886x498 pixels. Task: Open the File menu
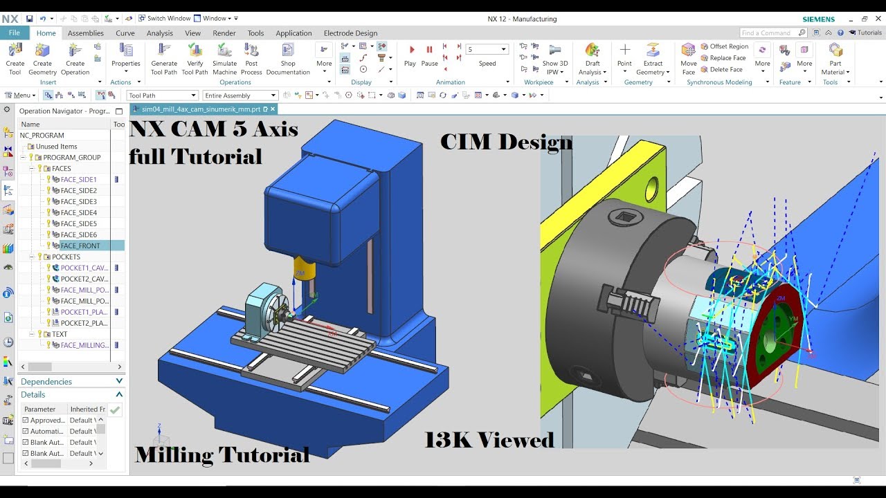[14, 33]
